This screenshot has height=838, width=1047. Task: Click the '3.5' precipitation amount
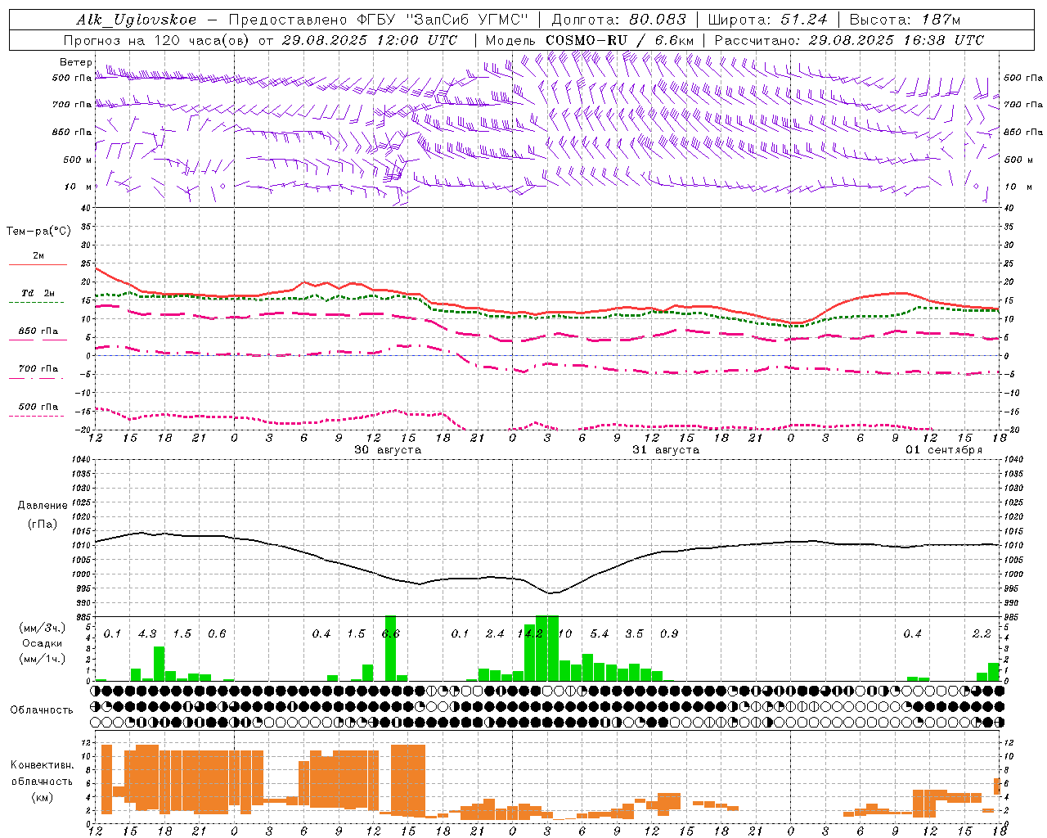tap(634, 634)
